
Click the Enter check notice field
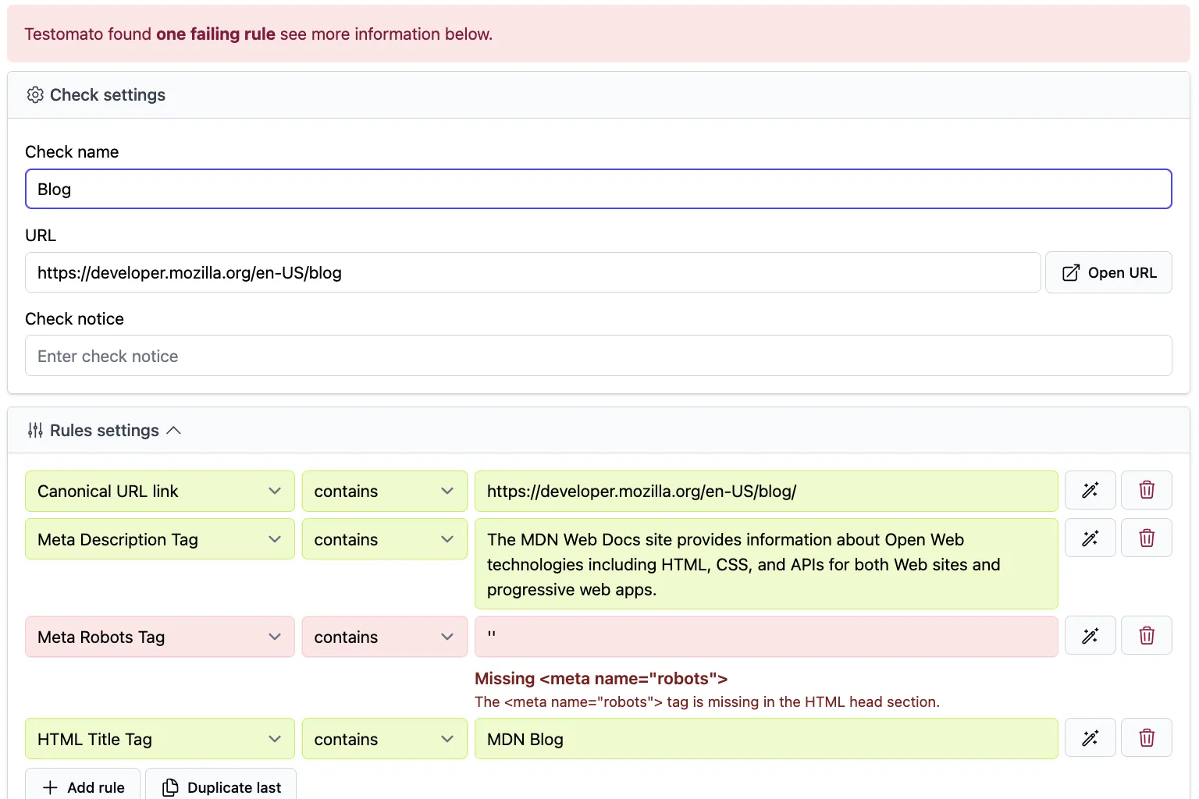598,356
